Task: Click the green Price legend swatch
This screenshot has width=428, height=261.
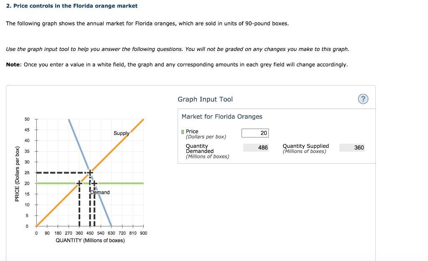Action: point(183,132)
